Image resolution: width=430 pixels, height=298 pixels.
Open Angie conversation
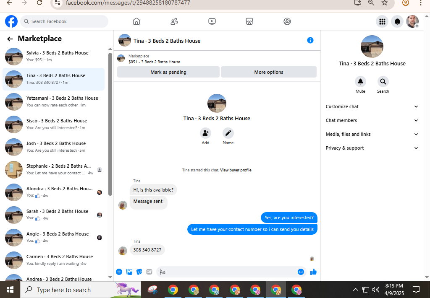pyautogui.click(x=53, y=238)
